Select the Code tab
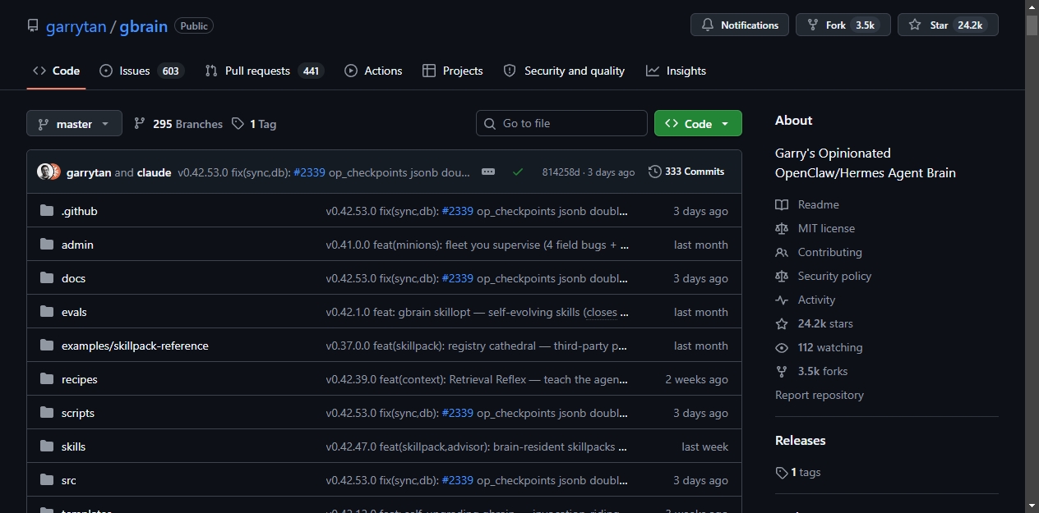The image size is (1039, 513). pos(56,71)
